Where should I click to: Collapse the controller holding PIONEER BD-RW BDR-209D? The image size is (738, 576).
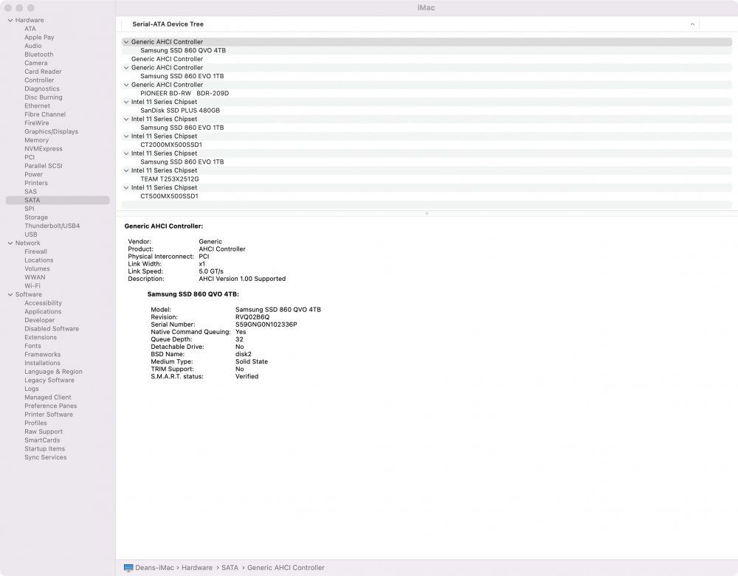pos(126,85)
